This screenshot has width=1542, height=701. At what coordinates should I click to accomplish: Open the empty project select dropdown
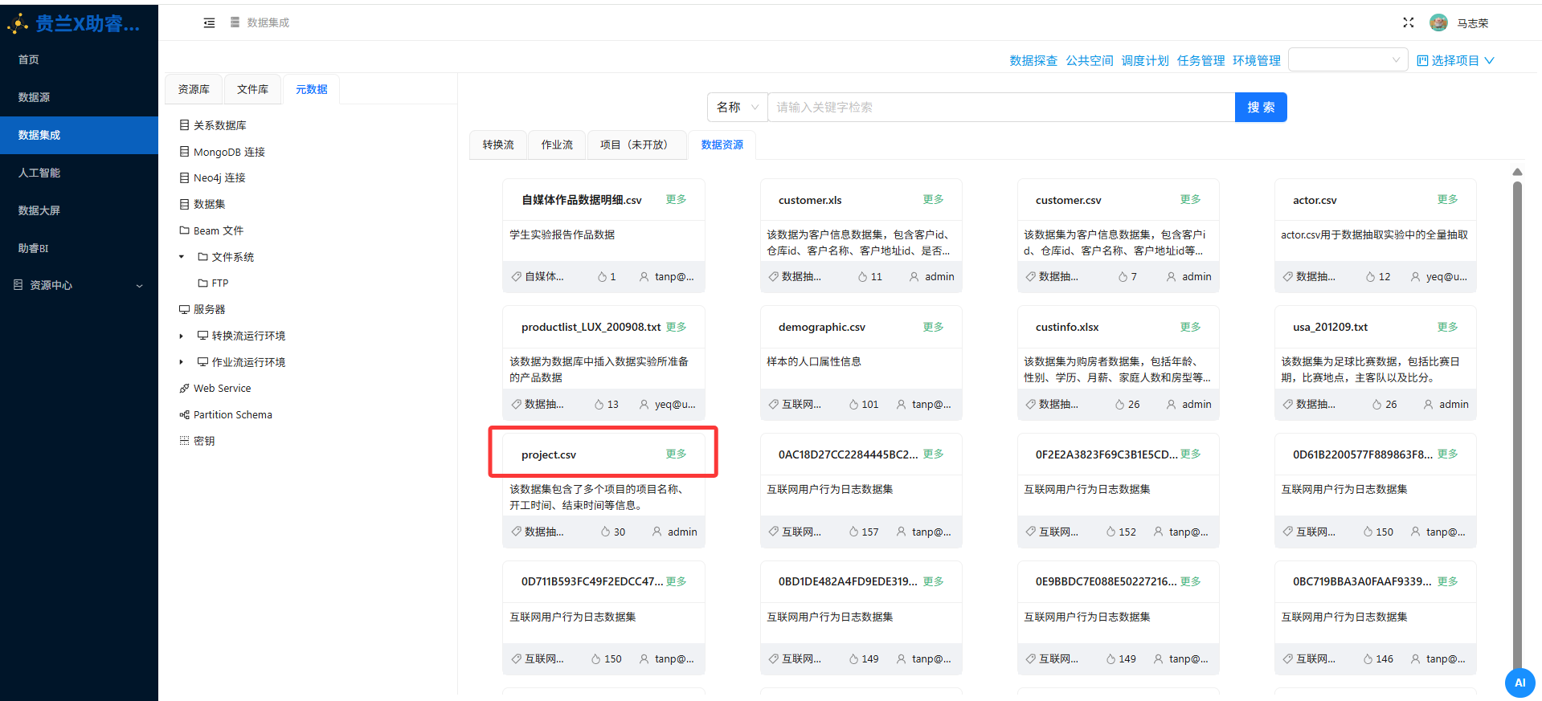coord(1348,60)
